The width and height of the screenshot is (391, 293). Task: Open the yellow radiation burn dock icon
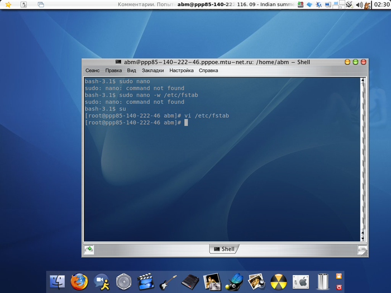pos(279,282)
